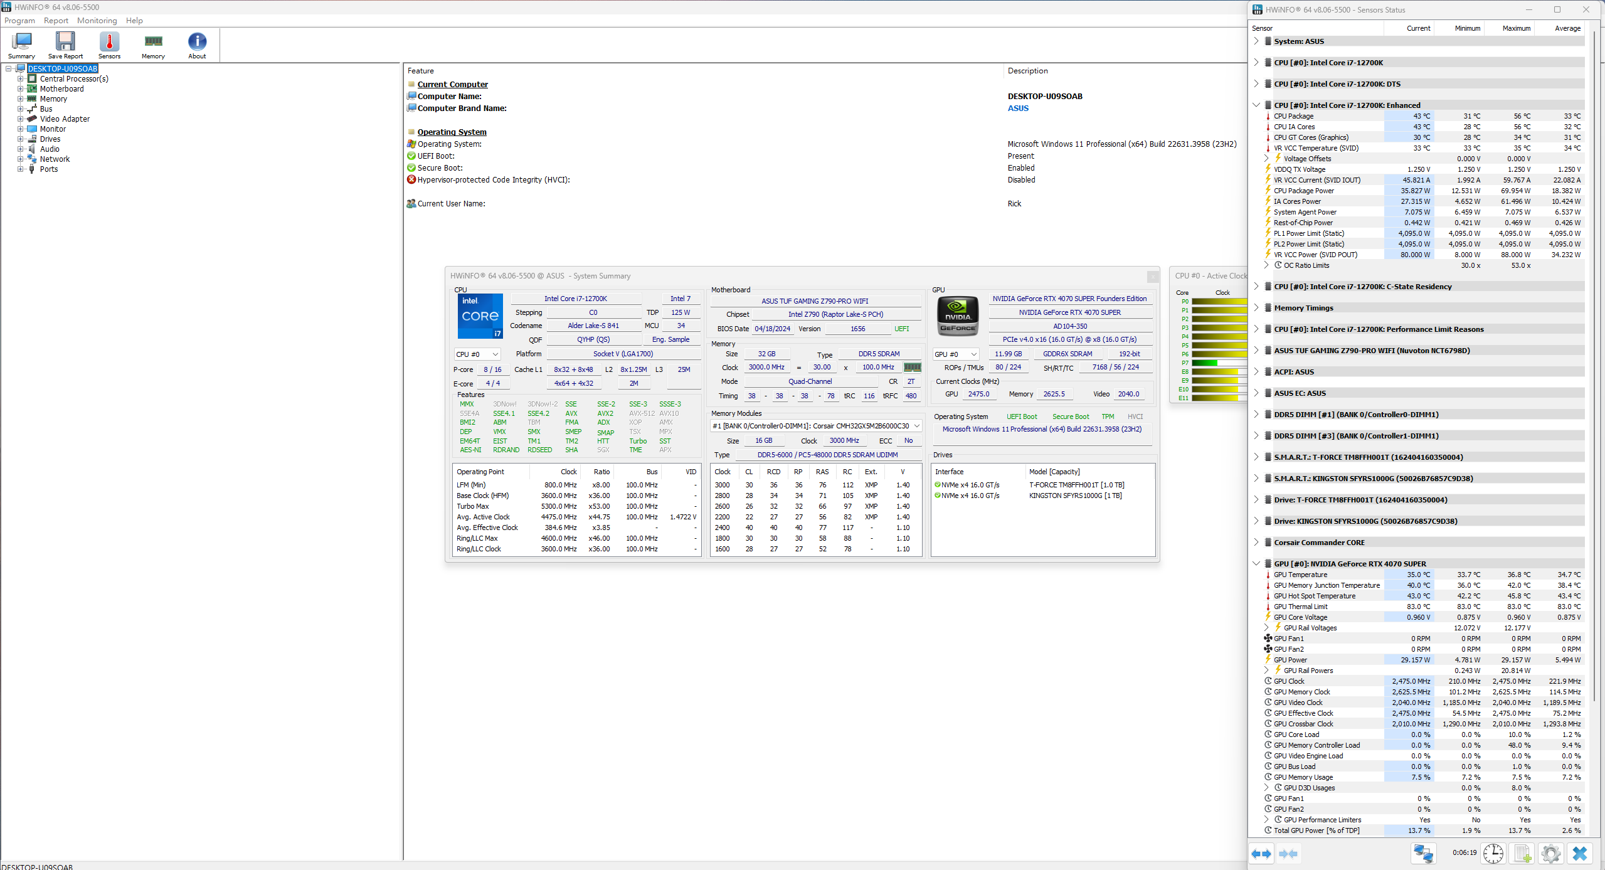This screenshot has width=1605, height=870.
Task: Click the T-FORCE TM8FFH001T drive row
Action: click(x=1042, y=485)
